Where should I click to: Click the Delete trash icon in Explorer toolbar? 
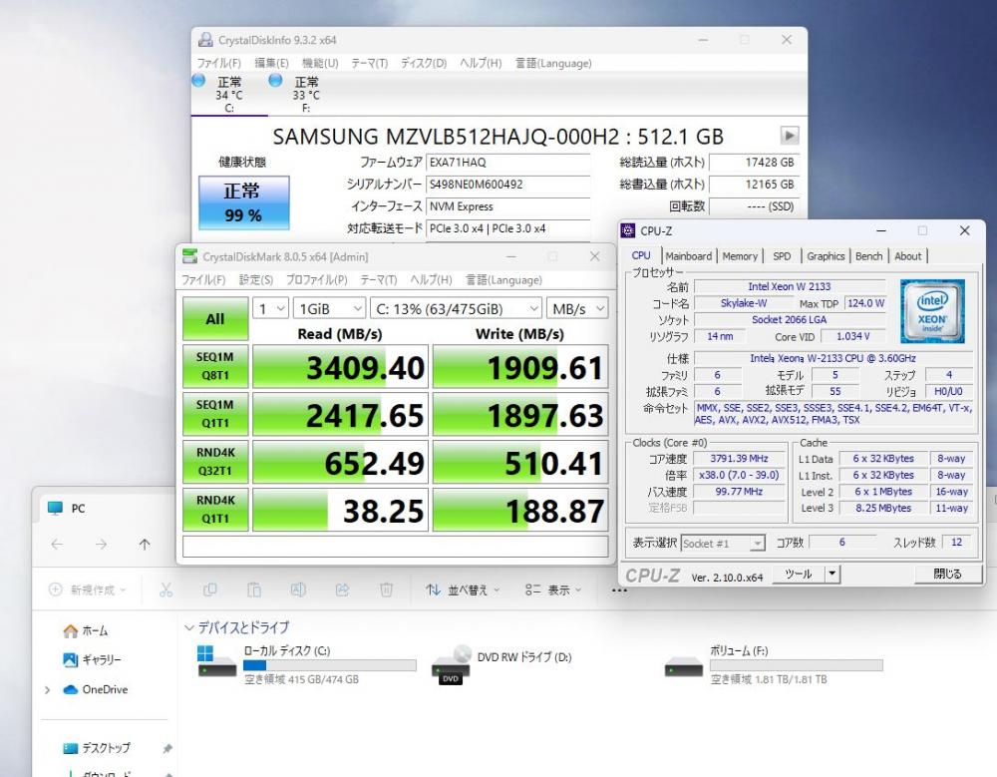click(x=386, y=589)
